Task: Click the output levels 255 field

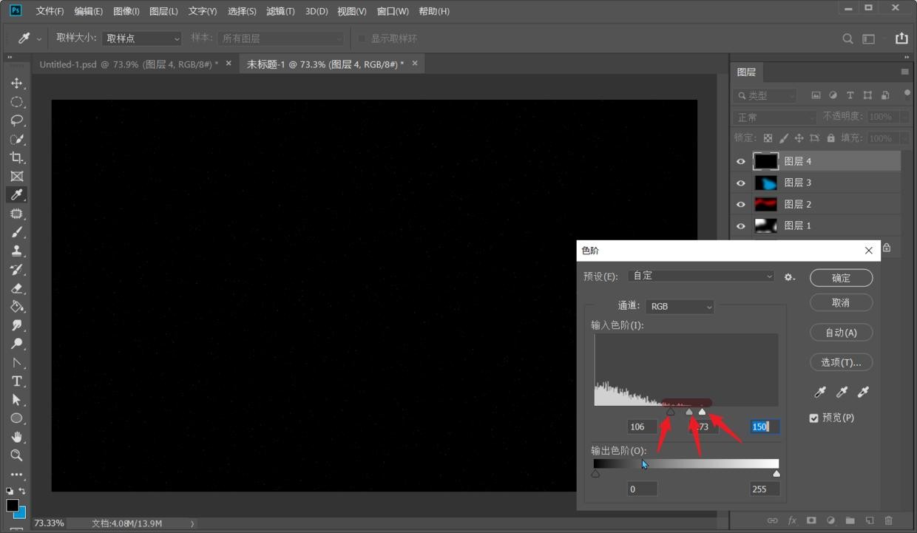Action: (x=763, y=489)
